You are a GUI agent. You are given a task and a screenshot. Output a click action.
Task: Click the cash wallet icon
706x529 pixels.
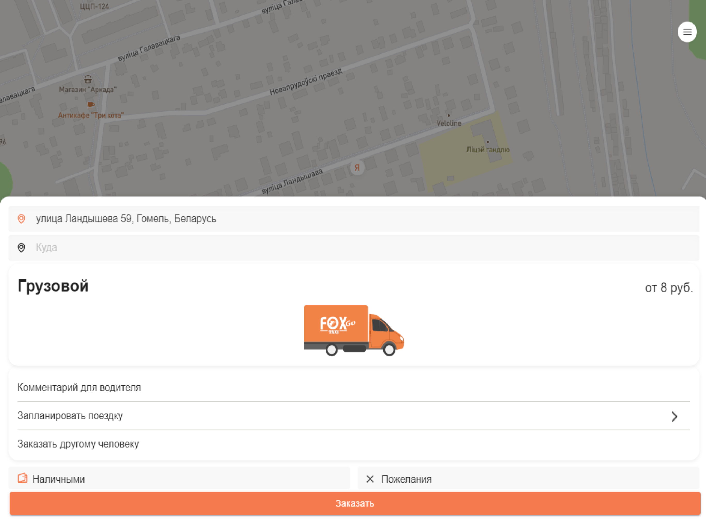coord(22,478)
